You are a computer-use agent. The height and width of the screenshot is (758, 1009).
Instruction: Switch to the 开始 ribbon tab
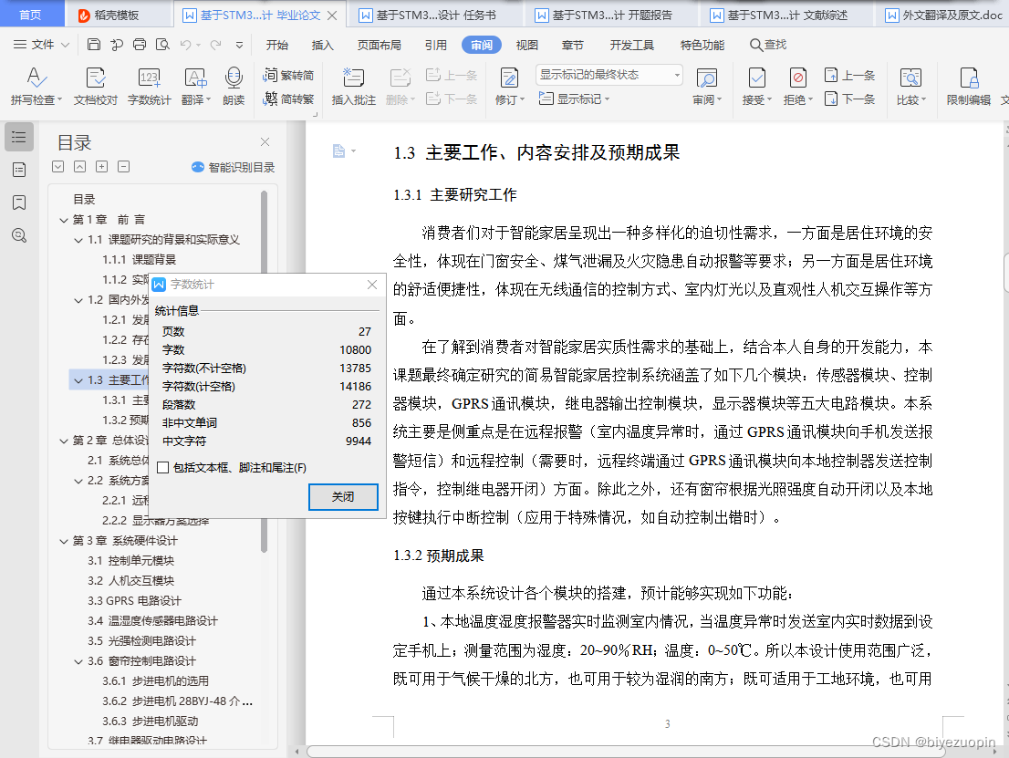[x=277, y=45]
